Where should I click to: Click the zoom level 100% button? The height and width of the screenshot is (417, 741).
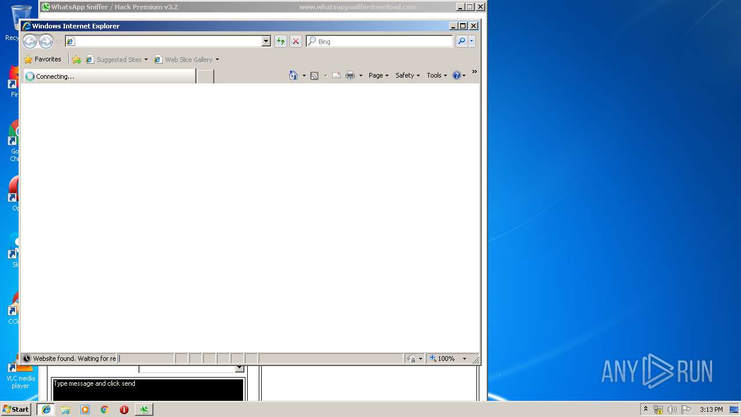(443, 359)
